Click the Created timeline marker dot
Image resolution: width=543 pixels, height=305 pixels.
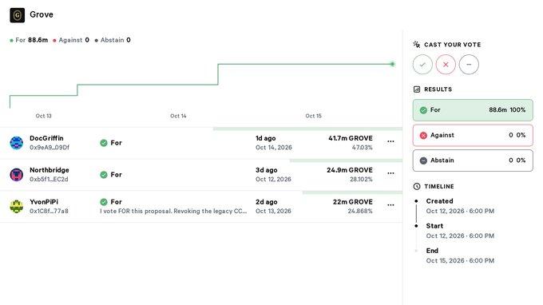click(416, 200)
